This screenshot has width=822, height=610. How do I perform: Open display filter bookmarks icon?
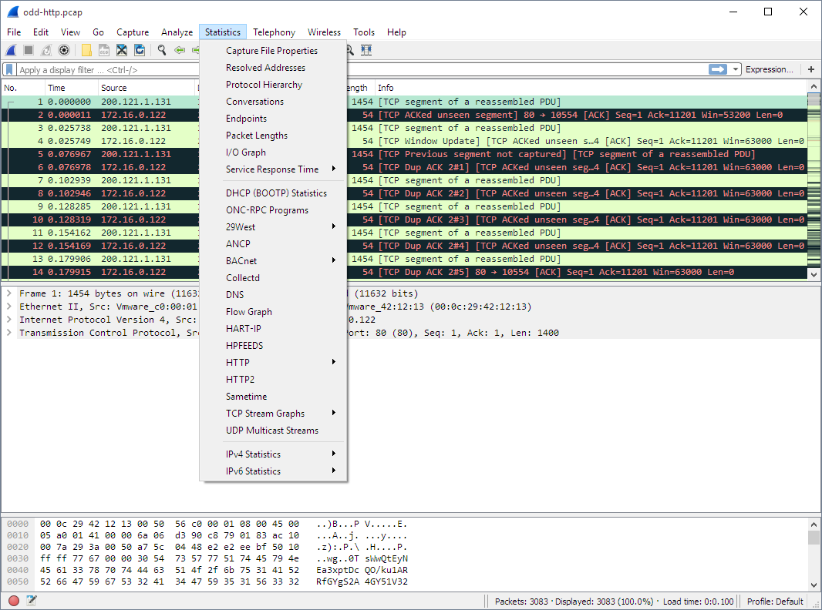click(x=9, y=69)
